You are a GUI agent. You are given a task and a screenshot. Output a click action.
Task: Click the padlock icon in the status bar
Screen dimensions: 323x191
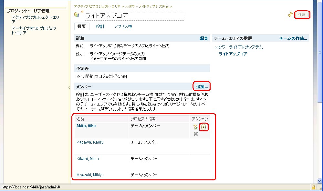(x=314, y=187)
